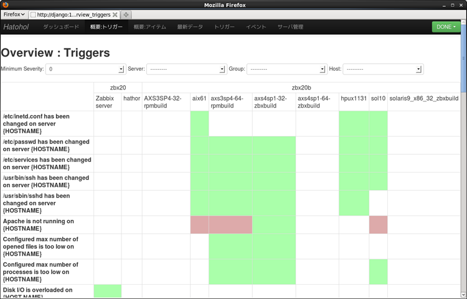Image resolution: width=467 pixels, height=299 pixels.
Task: Expand the Group filter dropdown
Action: pos(286,69)
